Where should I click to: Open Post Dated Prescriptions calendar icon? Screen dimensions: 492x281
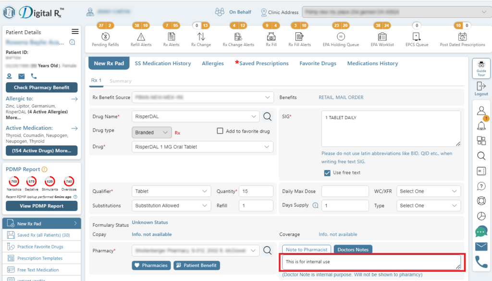462,37
